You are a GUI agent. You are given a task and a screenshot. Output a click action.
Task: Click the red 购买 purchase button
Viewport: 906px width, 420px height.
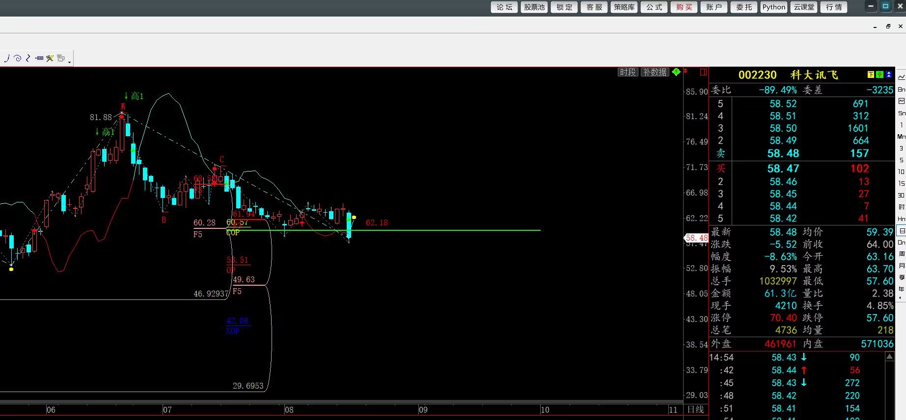pyautogui.click(x=684, y=7)
